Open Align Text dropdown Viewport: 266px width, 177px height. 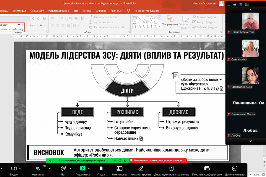[x=102, y=22]
